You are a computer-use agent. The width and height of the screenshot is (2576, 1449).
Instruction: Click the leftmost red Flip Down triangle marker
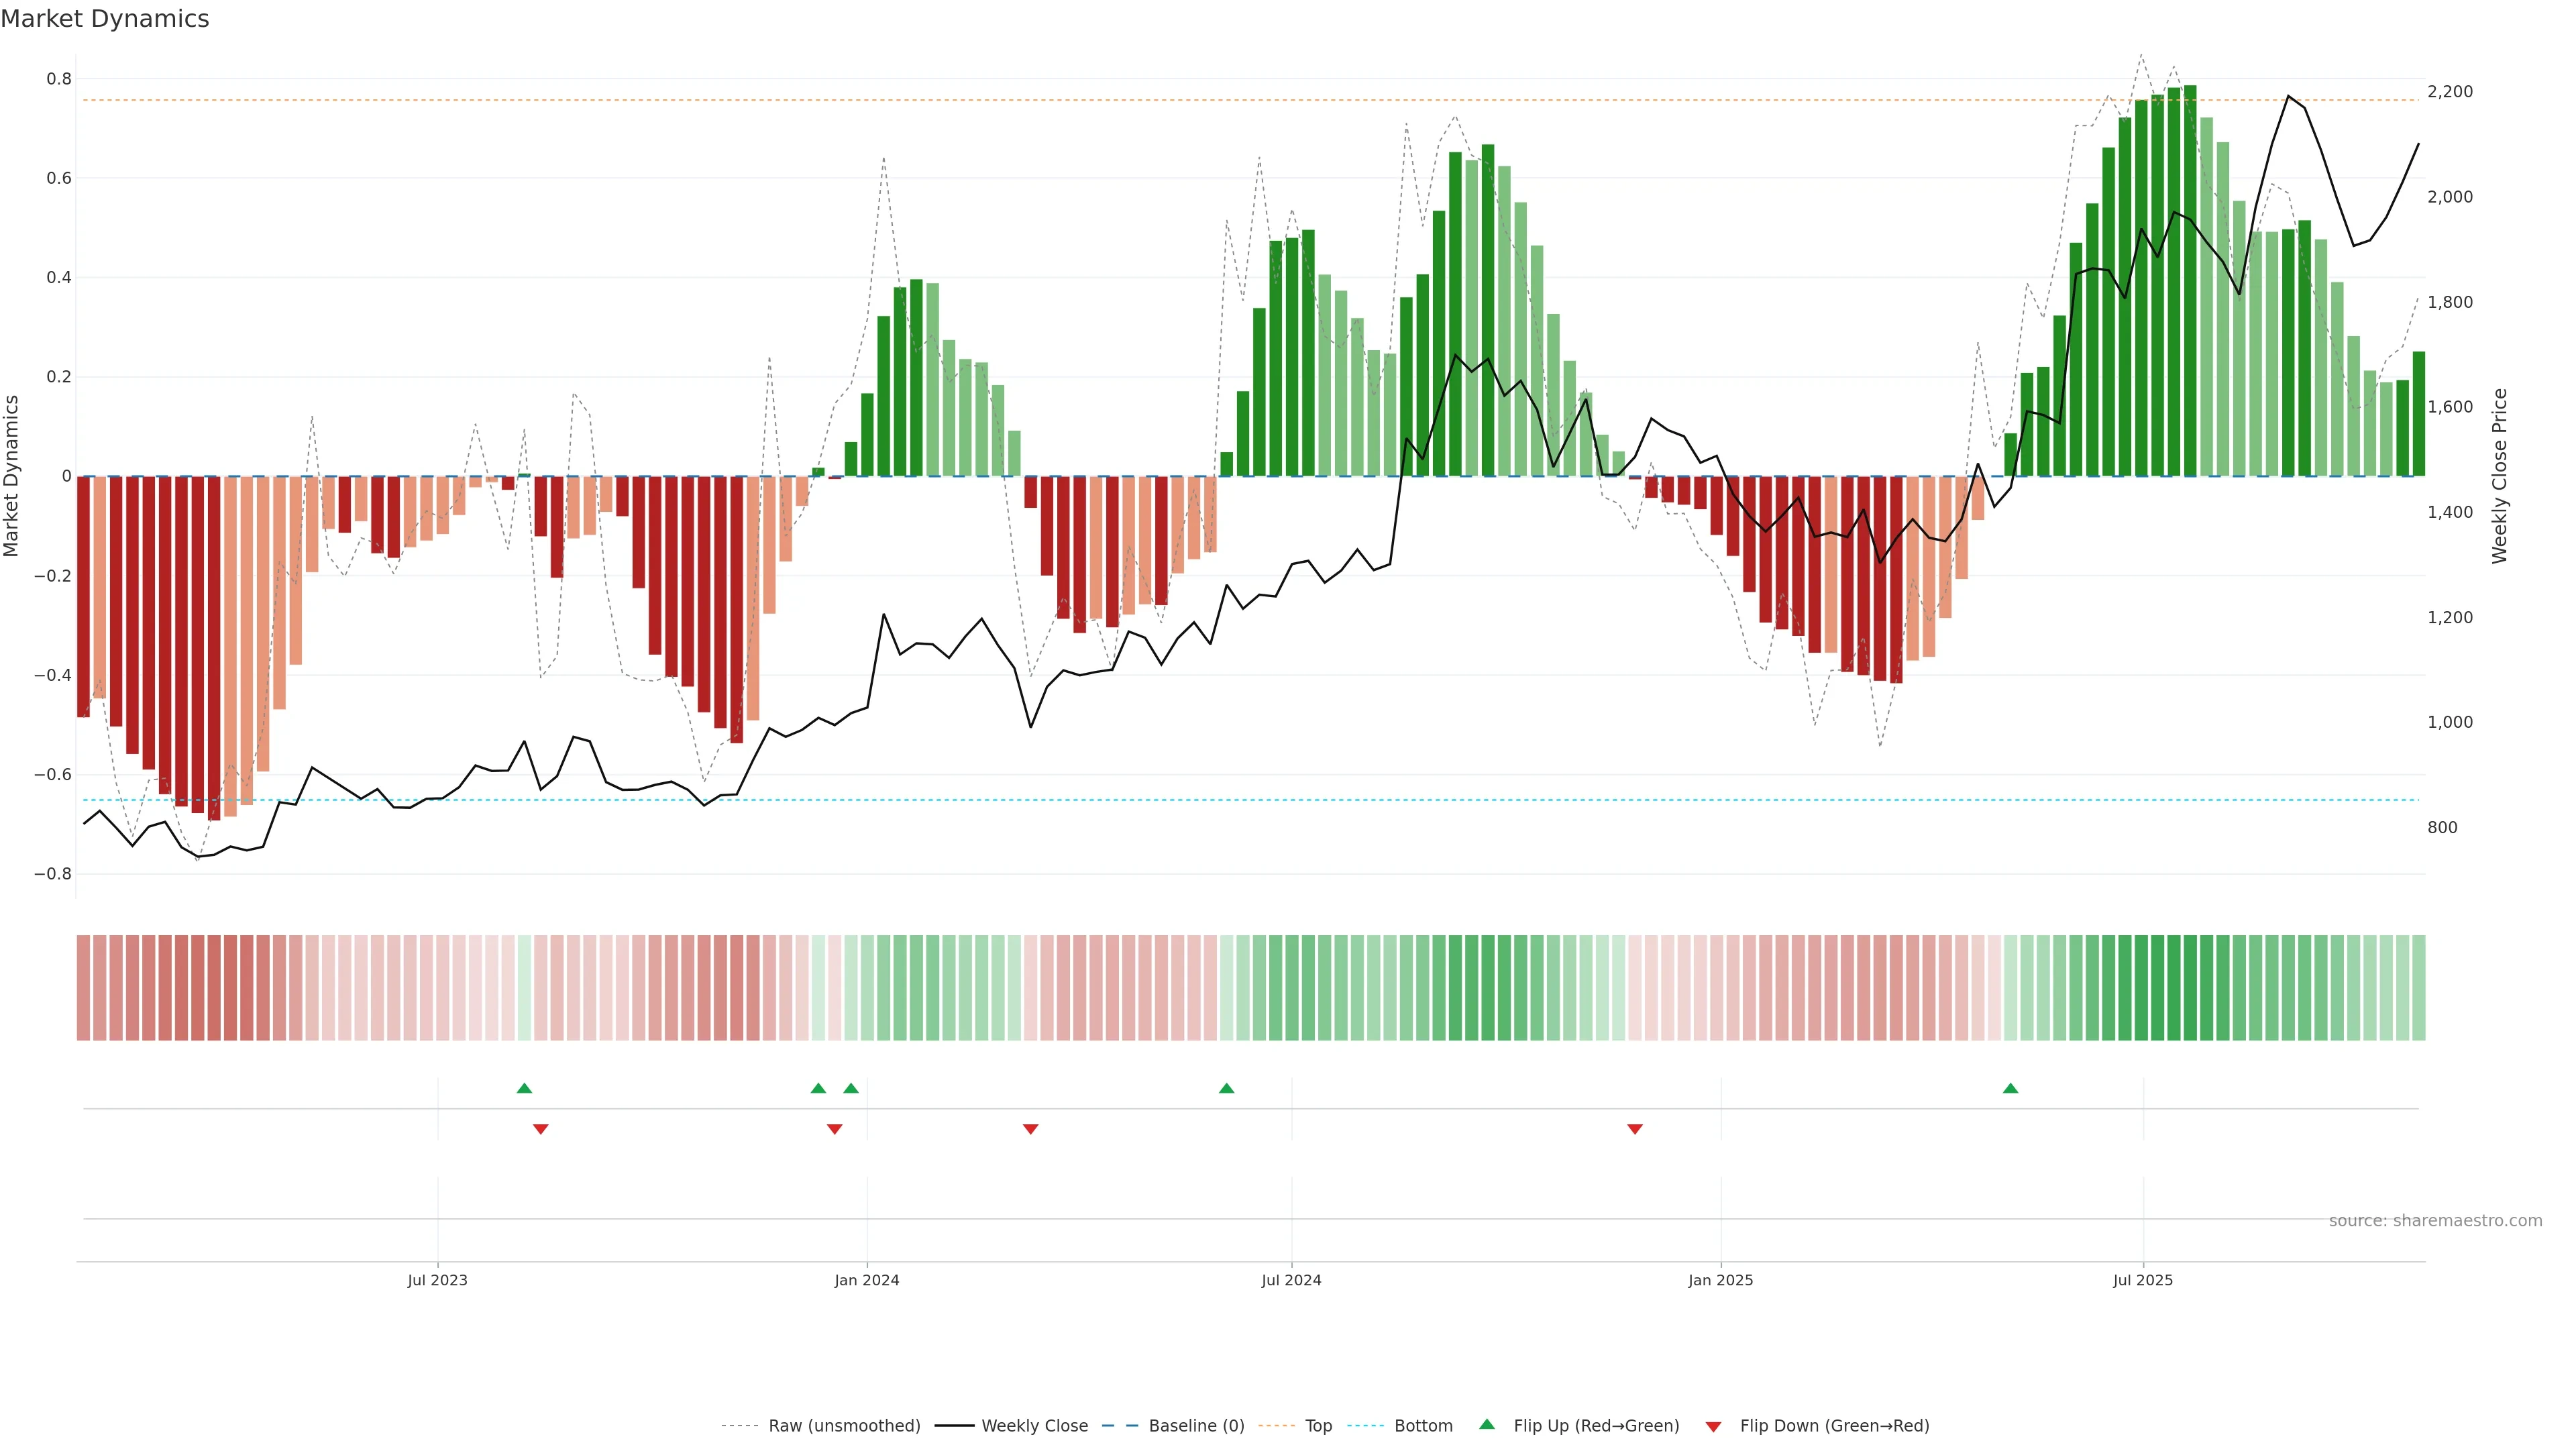pos(540,1129)
